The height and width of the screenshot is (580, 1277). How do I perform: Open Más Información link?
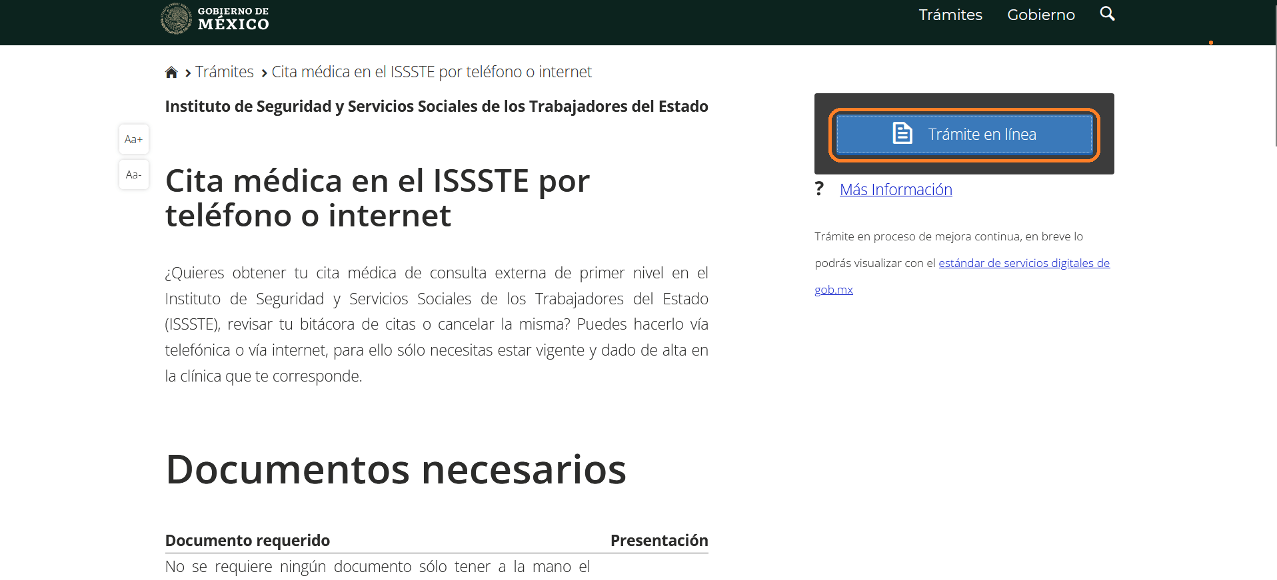896,190
